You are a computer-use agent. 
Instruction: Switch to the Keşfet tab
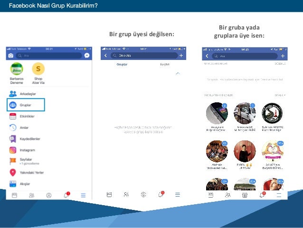[x=165, y=65]
